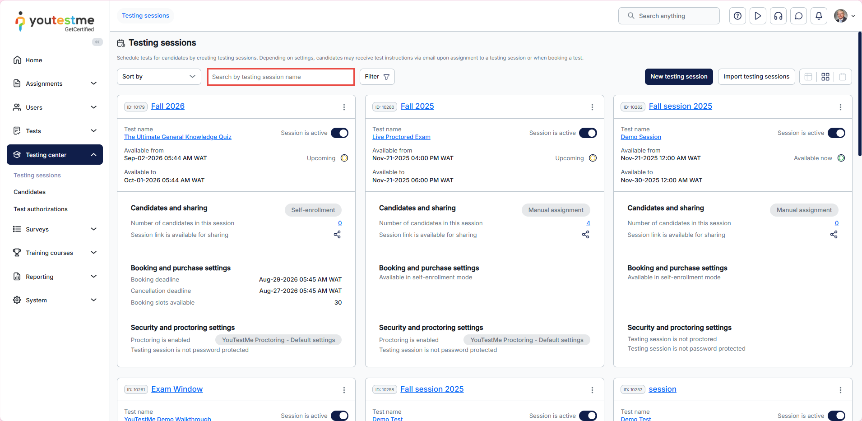862x421 pixels.
Task: Toggle Session is active for Fall session 2025
Action: (836, 133)
